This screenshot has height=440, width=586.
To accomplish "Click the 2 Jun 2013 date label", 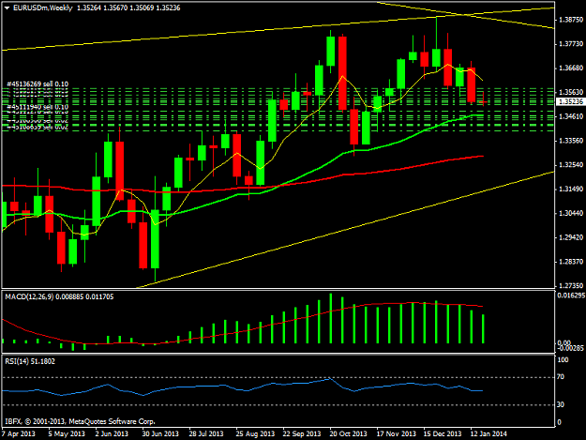I will [112, 433].
